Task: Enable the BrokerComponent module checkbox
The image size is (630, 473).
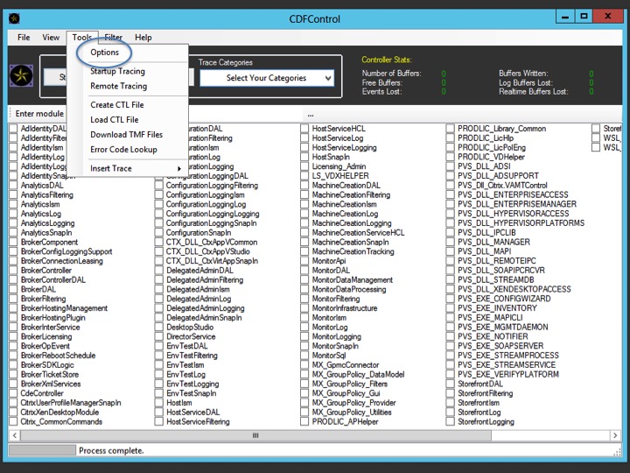Action: point(14,242)
